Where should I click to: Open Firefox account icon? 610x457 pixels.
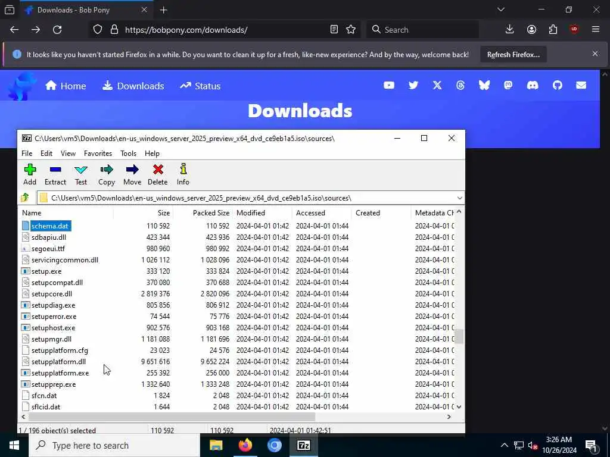click(x=531, y=30)
